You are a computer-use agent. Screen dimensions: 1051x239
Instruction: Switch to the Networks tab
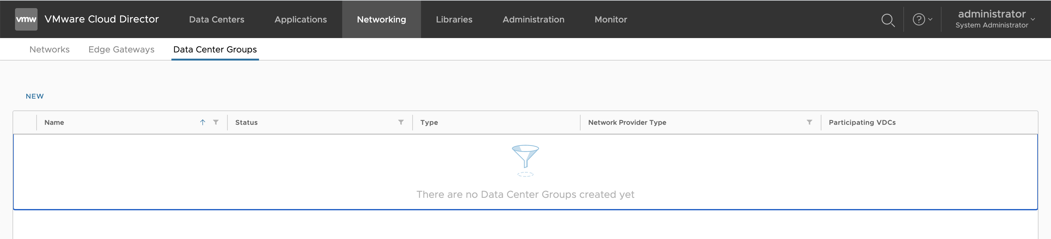pyautogui.click(x=49, y=49)
